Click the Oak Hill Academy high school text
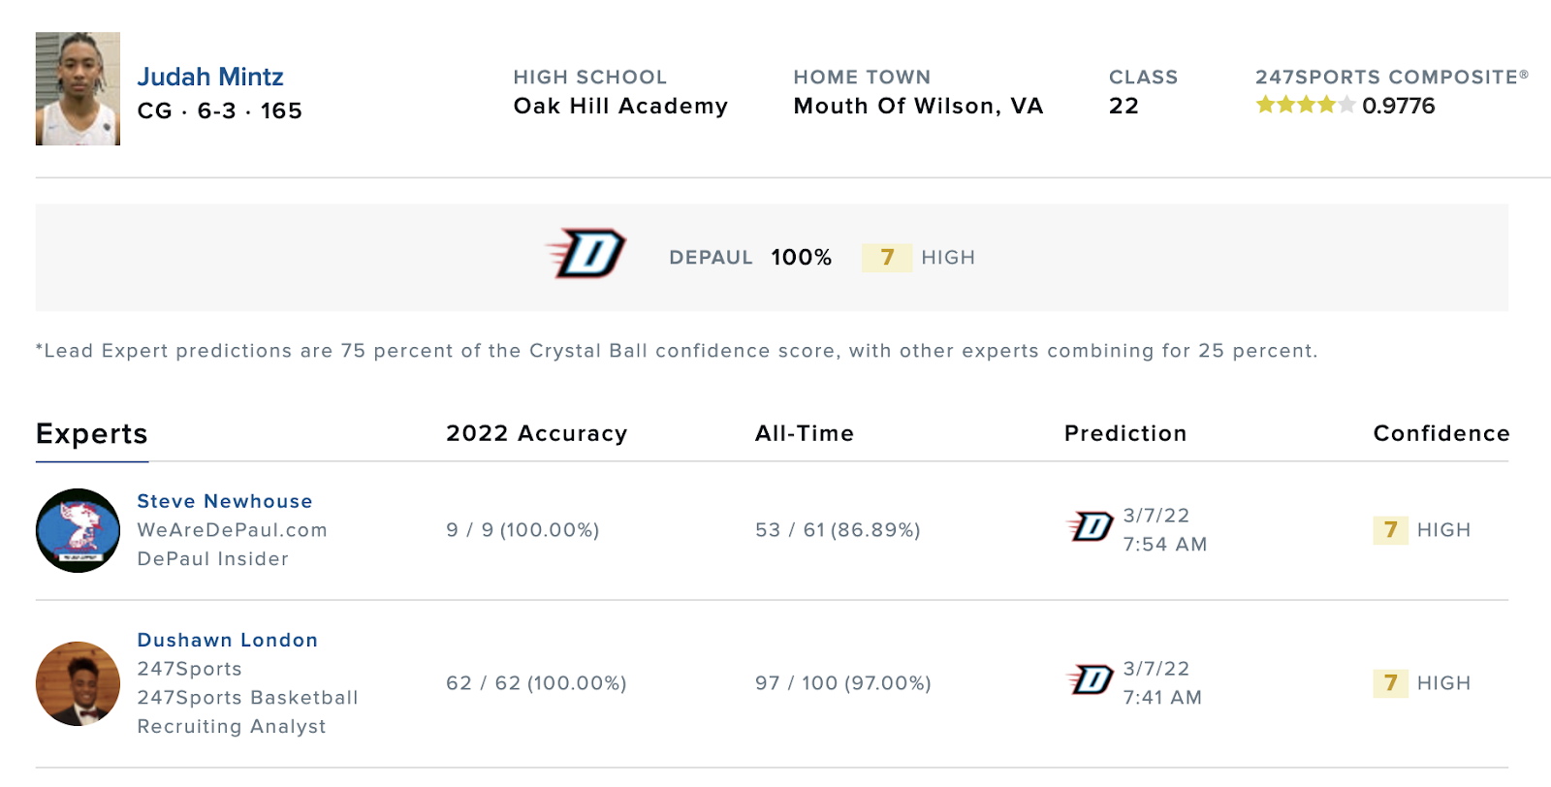Viewport: 1551px width, 787px height. pos(620,106)
